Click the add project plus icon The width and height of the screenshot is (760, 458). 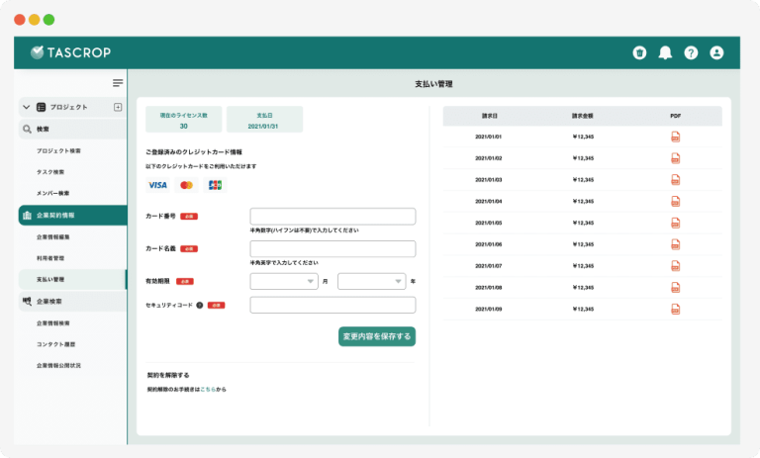pos(118,107)
